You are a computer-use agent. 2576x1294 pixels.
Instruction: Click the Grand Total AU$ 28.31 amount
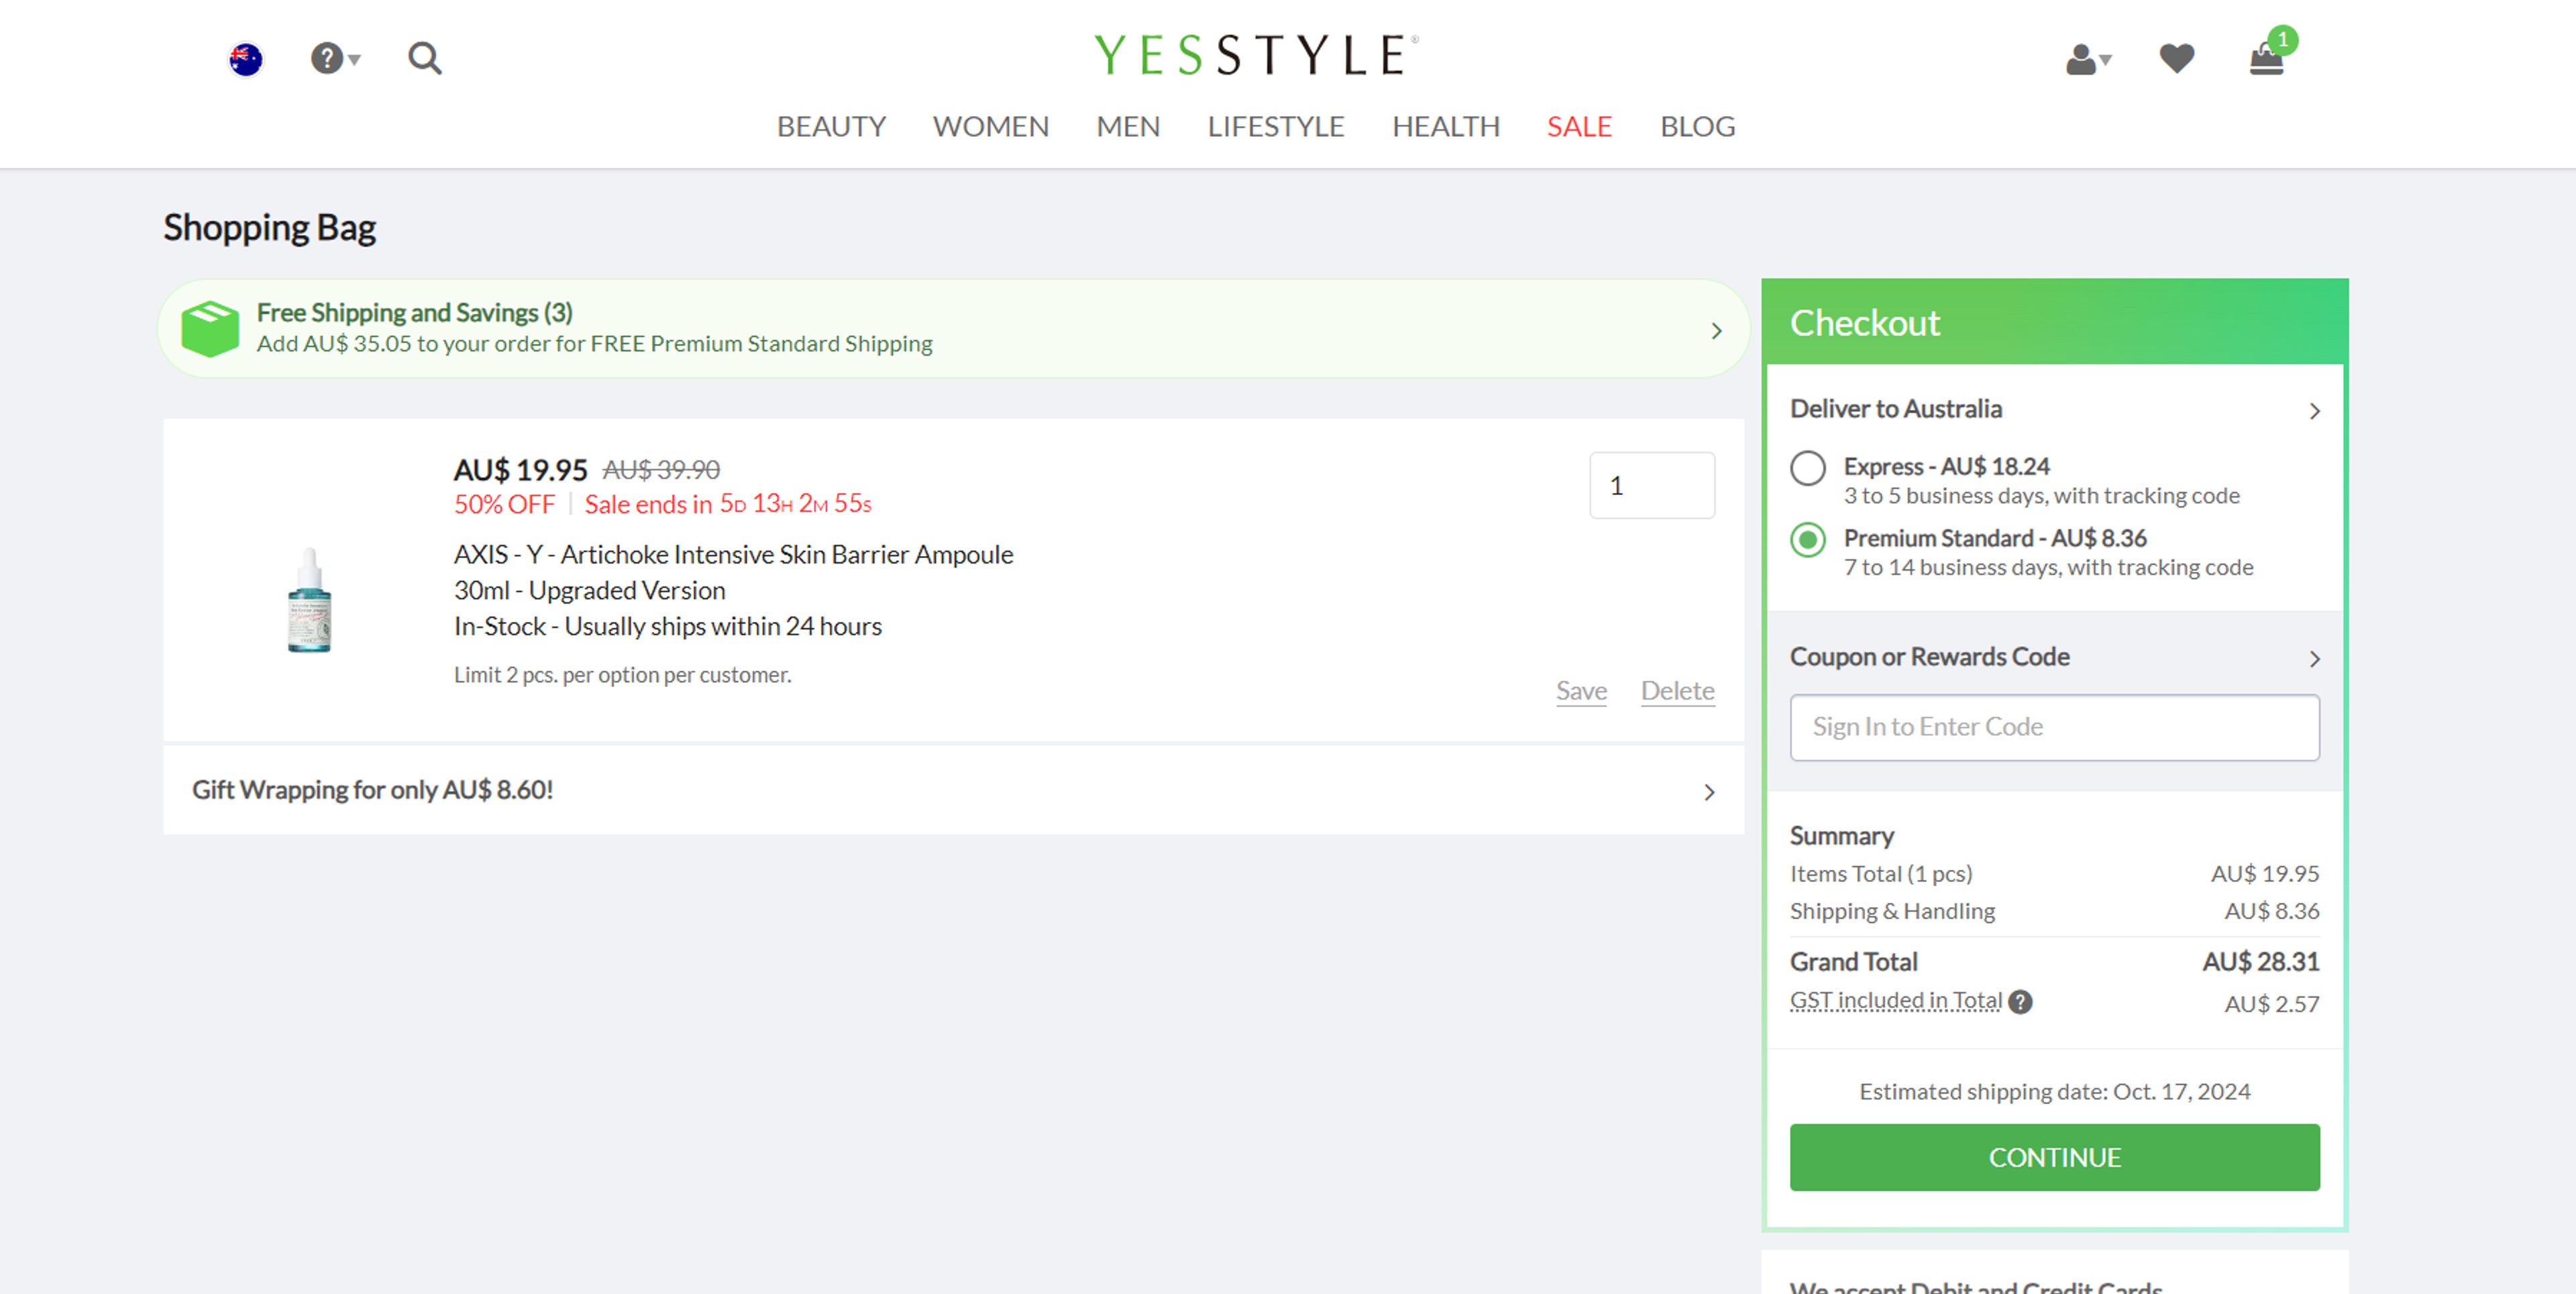[x=2260, y=962]
